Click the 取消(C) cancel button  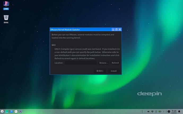pos(100,71)
